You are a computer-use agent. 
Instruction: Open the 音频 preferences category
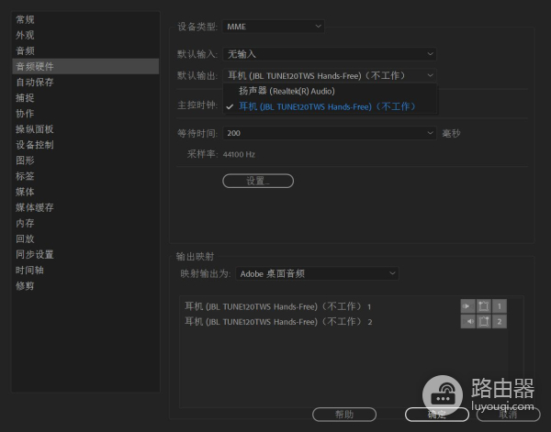click(85, 50)
